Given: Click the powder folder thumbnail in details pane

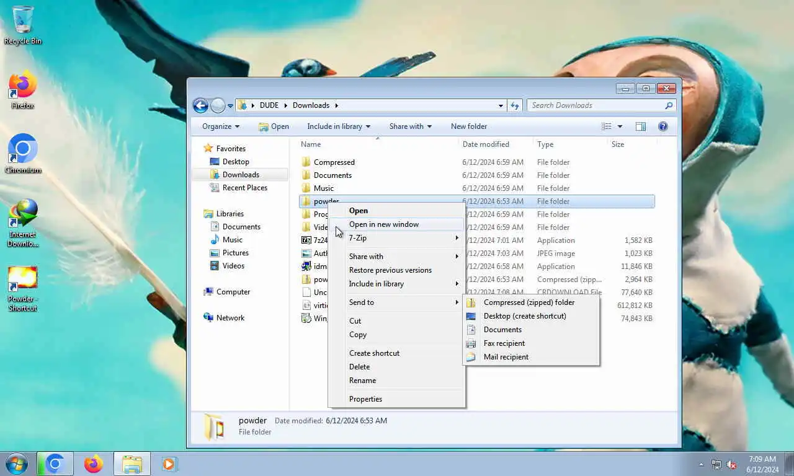Looking at the screenshot, I should (214, 426).
